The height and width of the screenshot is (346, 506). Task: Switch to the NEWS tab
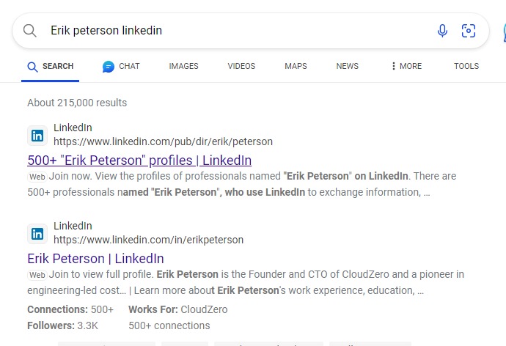(x=347, y=66)
